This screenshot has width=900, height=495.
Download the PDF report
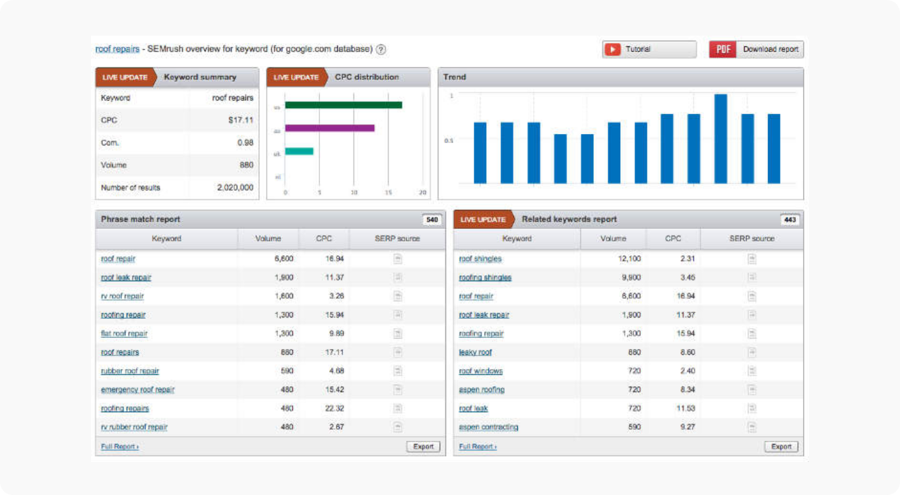(756, 49)
